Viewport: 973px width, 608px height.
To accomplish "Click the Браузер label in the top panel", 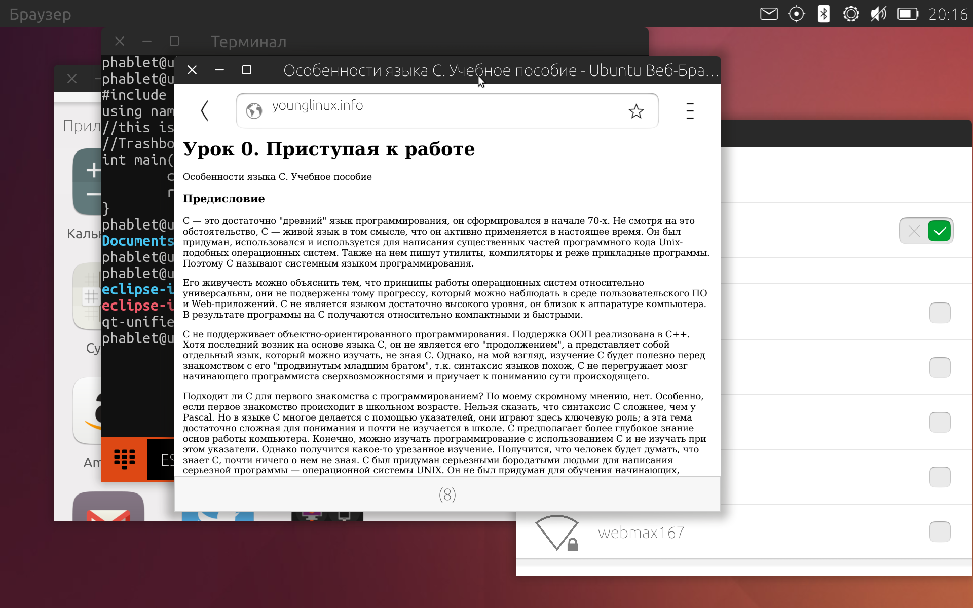I will pyautogui.click(x=41, y=14).
